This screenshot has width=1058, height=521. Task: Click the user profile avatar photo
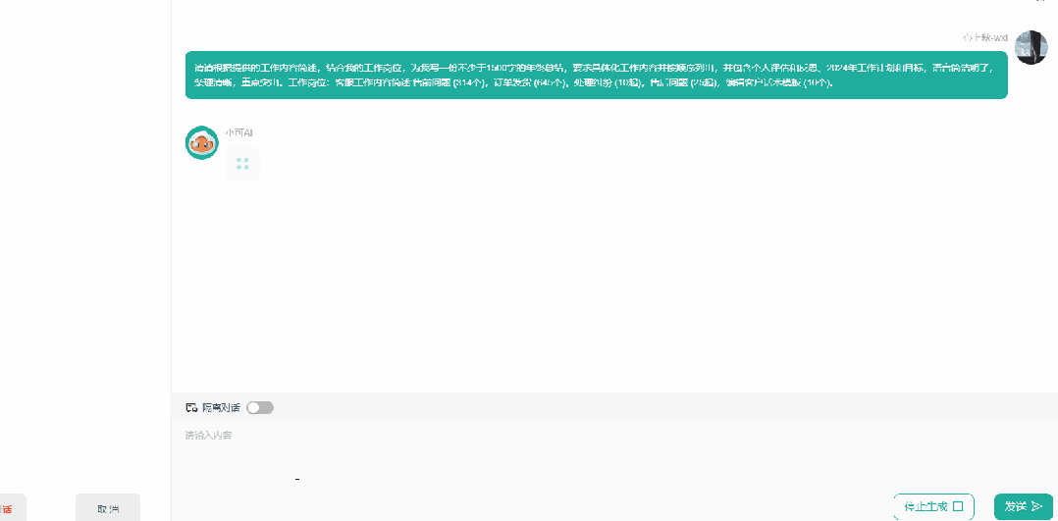[x=1031, y=47]
